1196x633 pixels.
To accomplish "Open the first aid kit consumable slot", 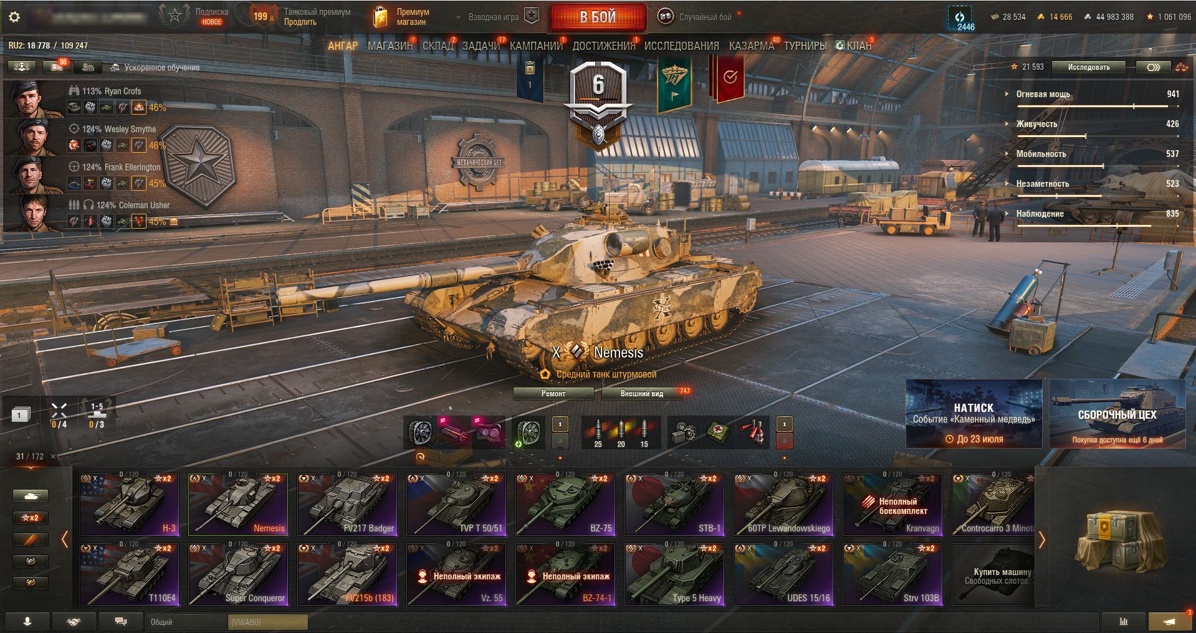I will point(719,432).
